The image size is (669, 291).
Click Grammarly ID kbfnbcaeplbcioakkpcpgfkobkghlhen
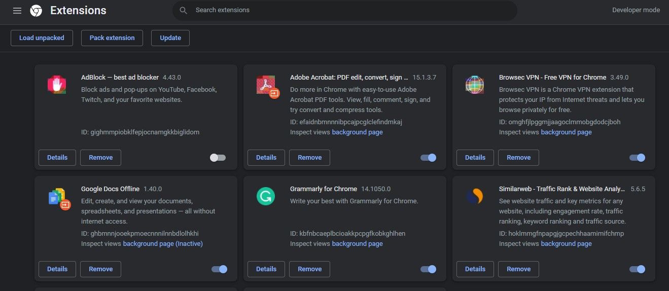click(x=348, y=234)
